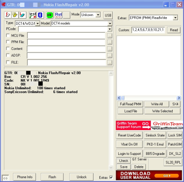Click the right arrow of PMM scrollbar

179,98
